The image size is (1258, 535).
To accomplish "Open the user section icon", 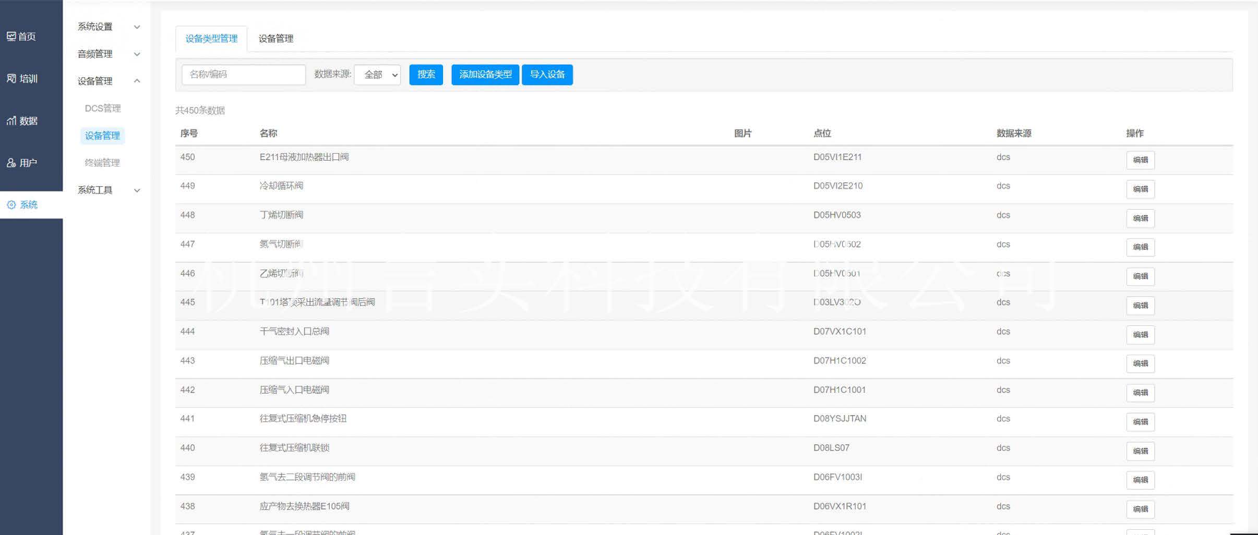I will pyautogui.click(x=11, y=163).
